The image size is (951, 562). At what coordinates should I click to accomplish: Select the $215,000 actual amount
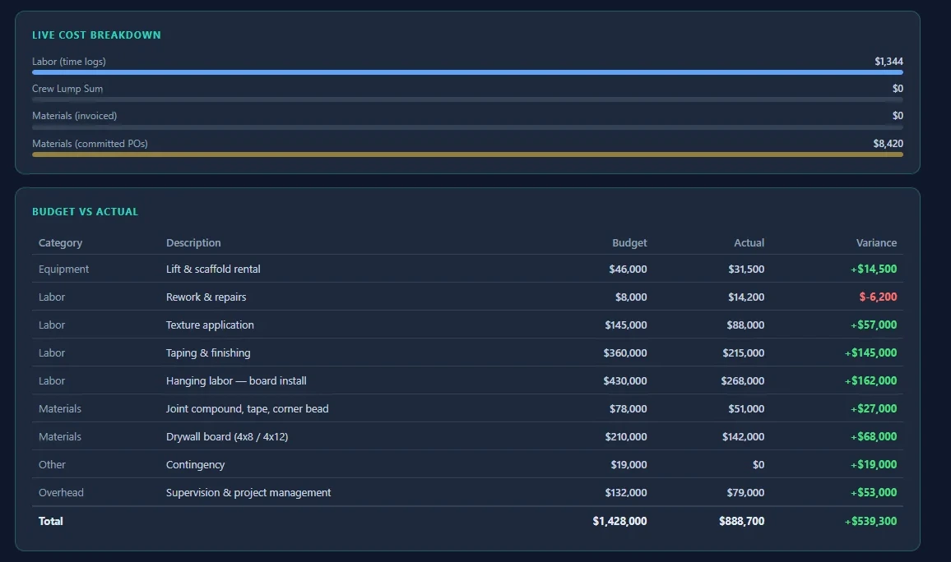(743, 352)
